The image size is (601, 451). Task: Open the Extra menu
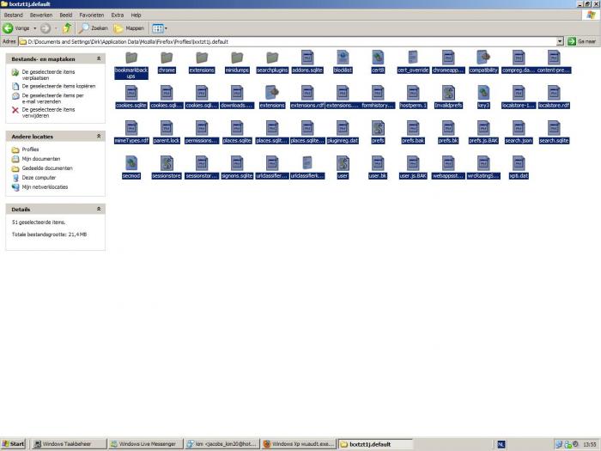(x=117, y=15)
